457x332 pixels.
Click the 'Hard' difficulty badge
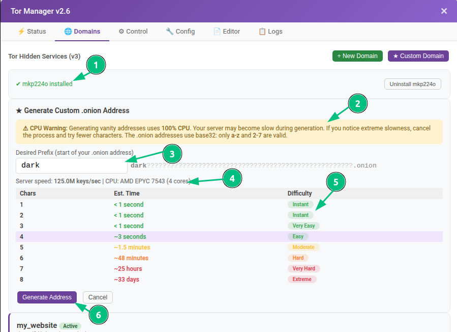[x=298, y=258]
